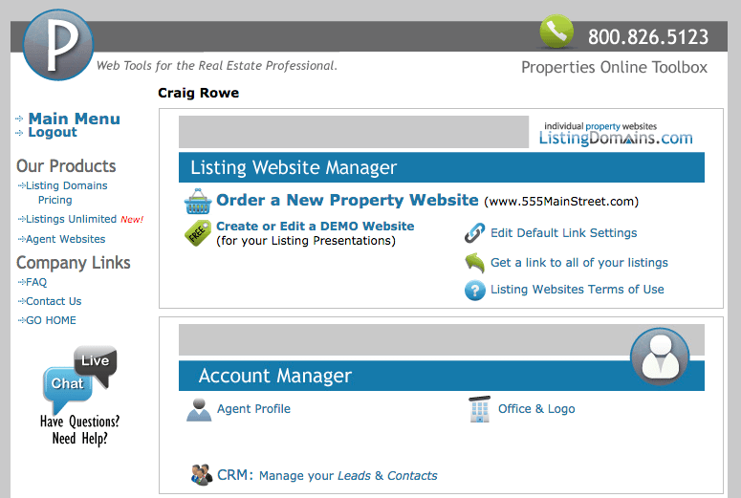The height and width of the screenshot is (498, 741).
Task: Click the Account Manager avatar icon
Action: pos(660,357)
